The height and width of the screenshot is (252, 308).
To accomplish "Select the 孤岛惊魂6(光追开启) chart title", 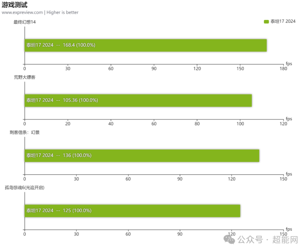I will 24,188.
